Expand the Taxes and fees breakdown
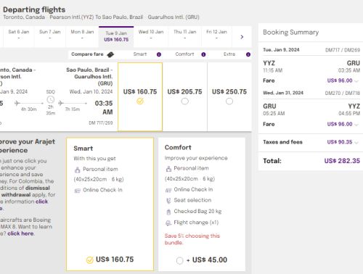The width and height of the screenshot is (363, 274). pyautogui.click(x=356, y=142)
